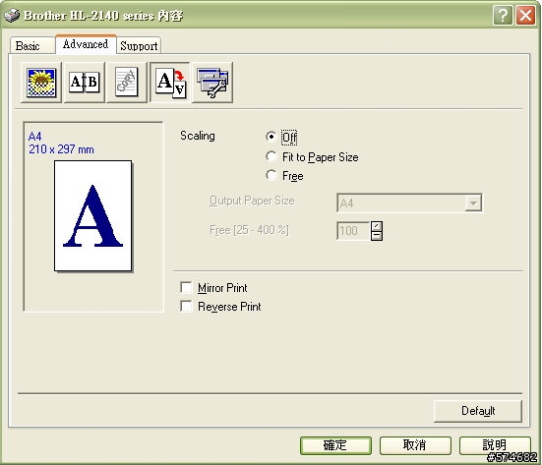The height and width of the screenshot is (465, 542).
Task: Open the Print Quality settings icon
Action: pyautogui.click(x=41, y=83)
